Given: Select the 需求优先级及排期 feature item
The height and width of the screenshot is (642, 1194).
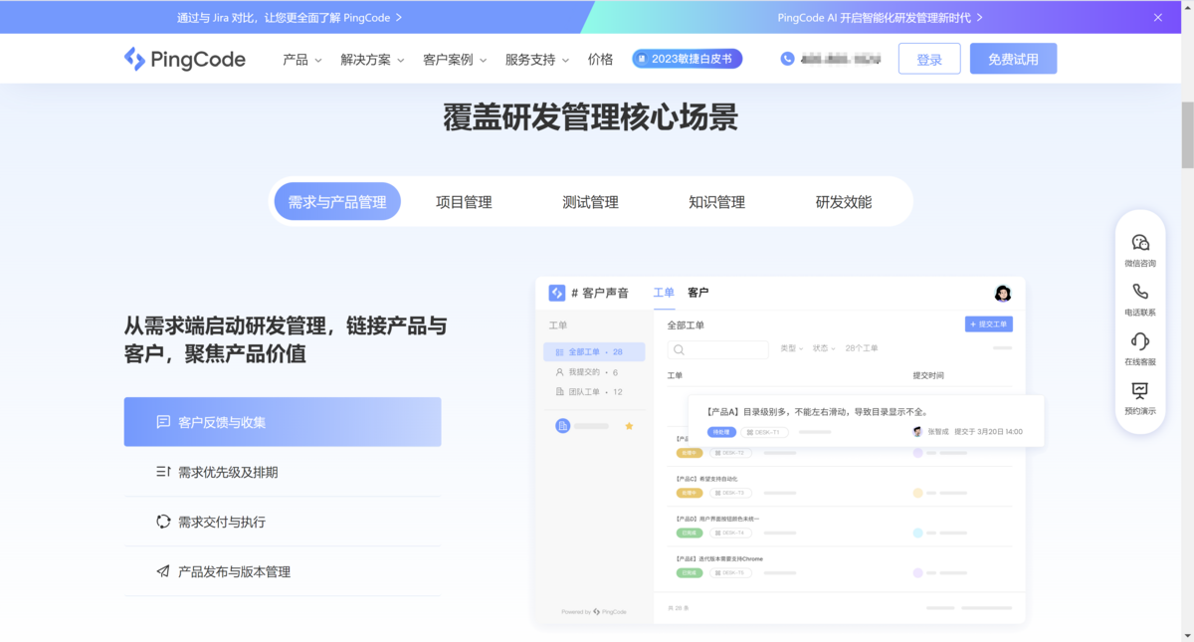Looking at the screenshot, I should pyautogui.click(x=283, y=472).
